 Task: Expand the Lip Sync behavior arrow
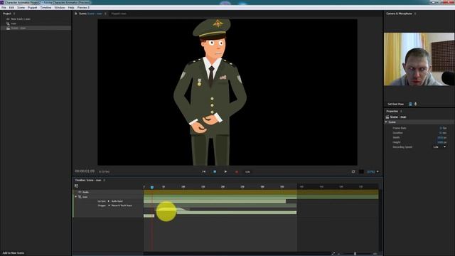point(109,201)
